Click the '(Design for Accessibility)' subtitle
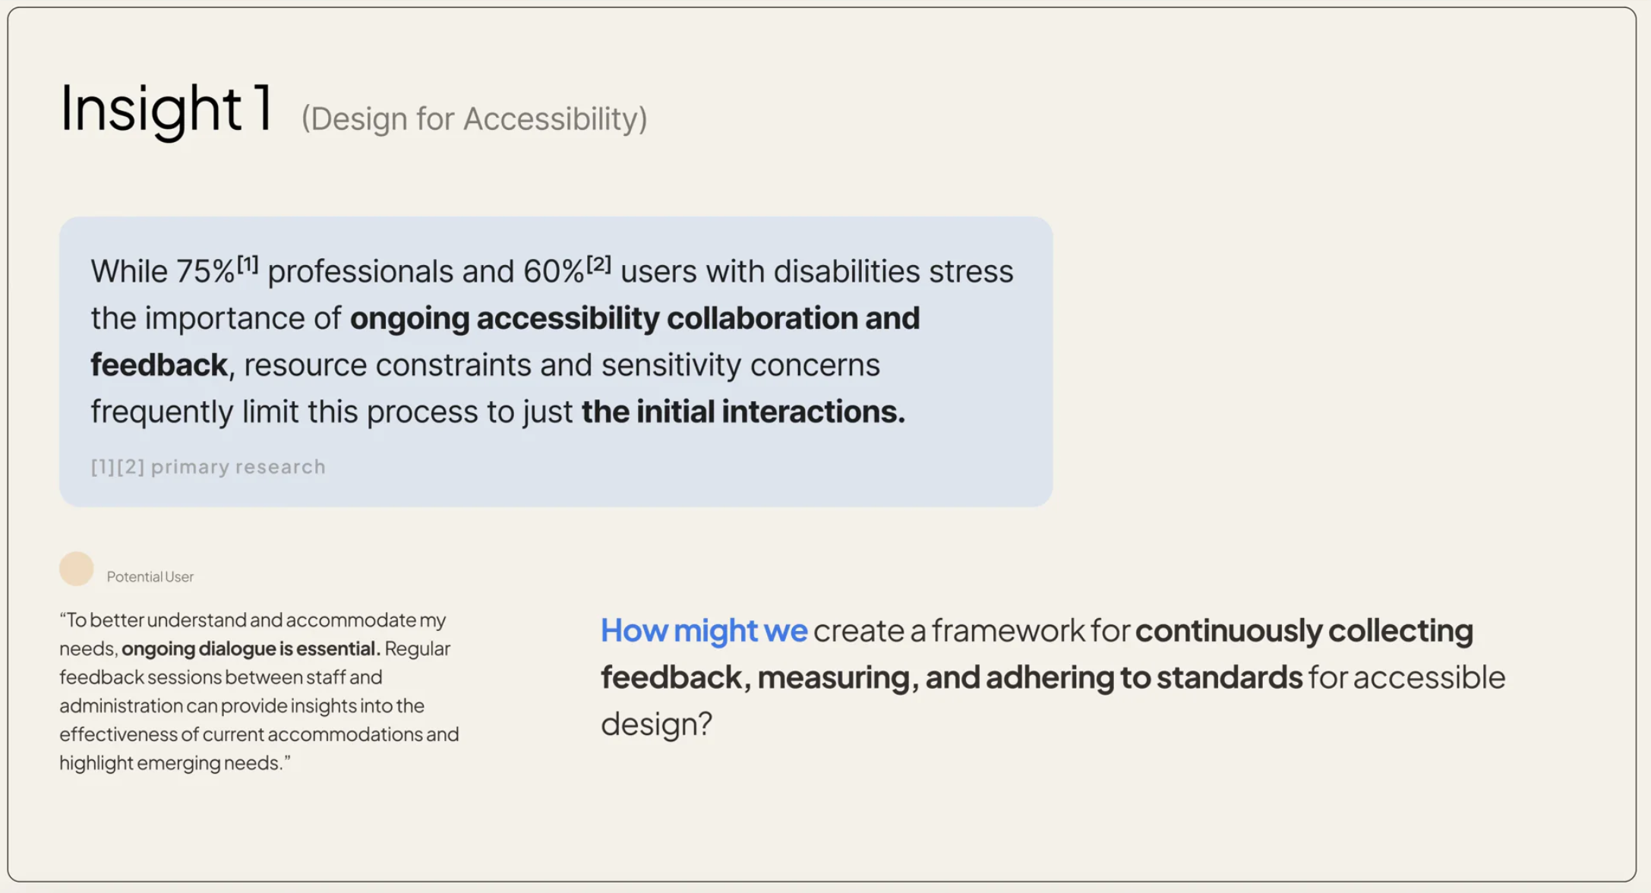The image size is (1651, 893). (474, 118)
